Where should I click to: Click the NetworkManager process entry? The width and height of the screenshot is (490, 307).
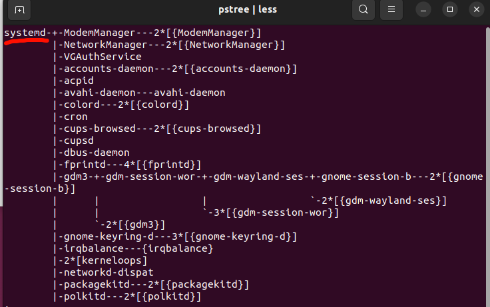click(x=105, y=45)
